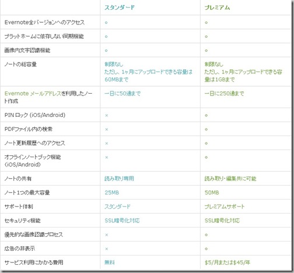294x273 pixels.
Task: Select the $5/月または$45/年 price text
Action: [x=228, y=263]
